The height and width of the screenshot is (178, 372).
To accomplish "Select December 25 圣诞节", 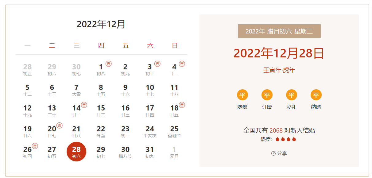I will (174, 131).
